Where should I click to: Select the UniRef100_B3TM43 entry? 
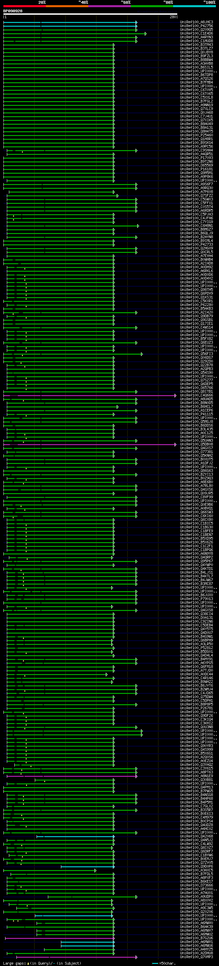(196, 45)
